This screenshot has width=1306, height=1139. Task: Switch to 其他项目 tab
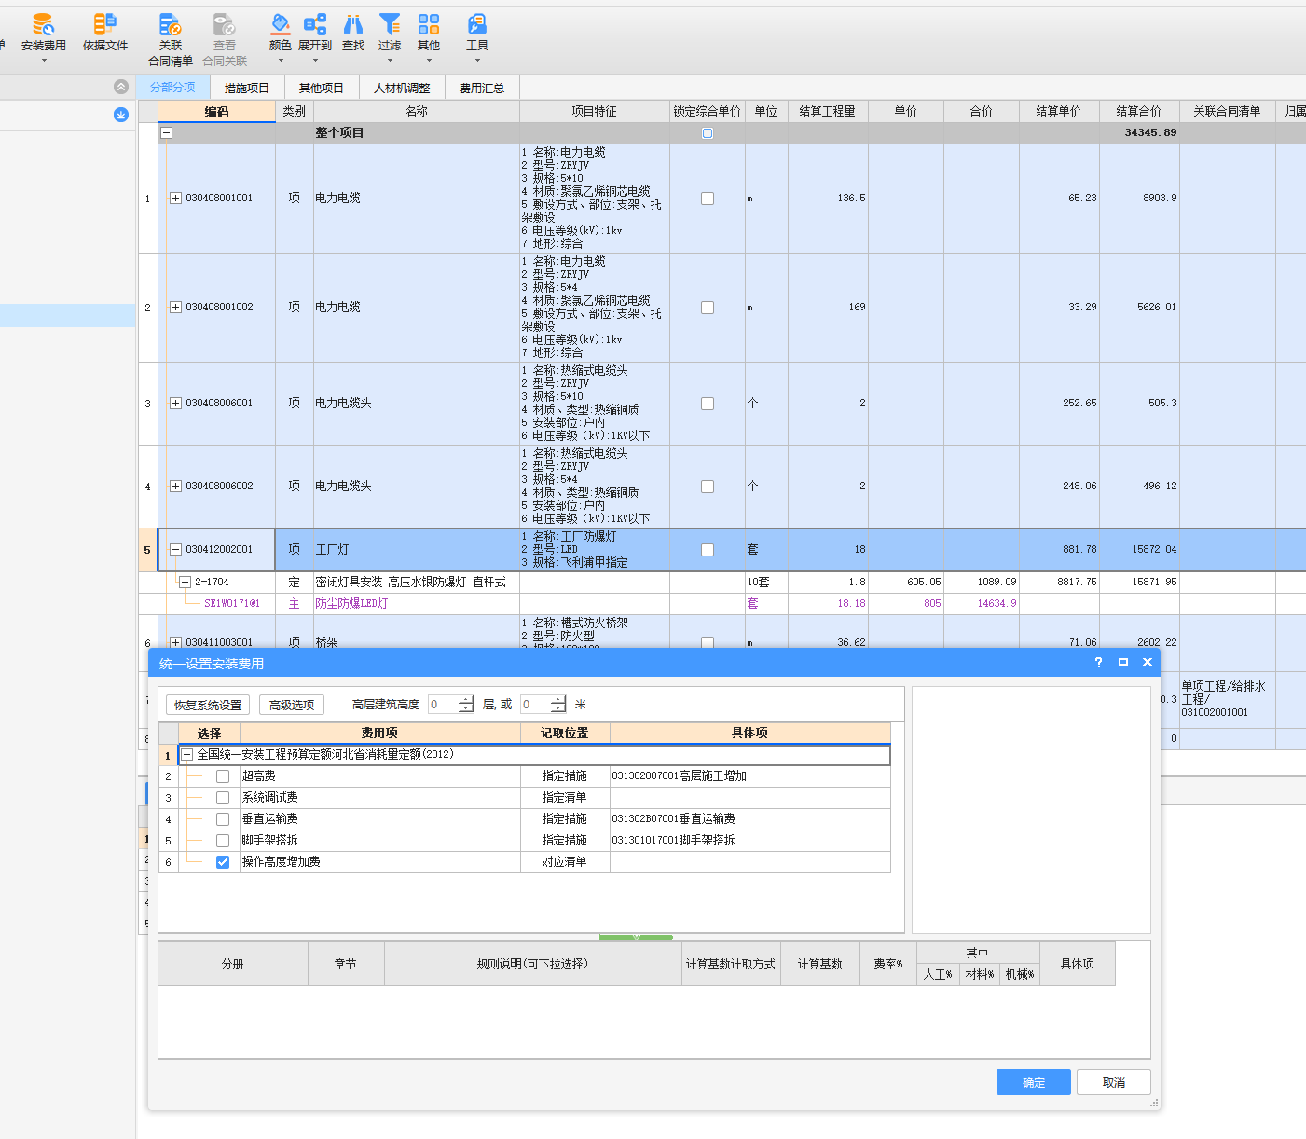click(321, 88)
